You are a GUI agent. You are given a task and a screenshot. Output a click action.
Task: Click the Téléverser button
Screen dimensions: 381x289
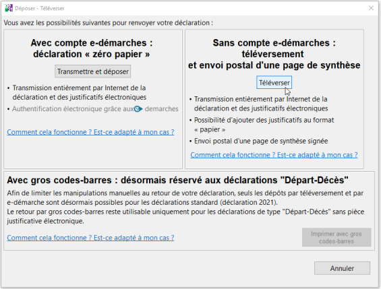click(274, 82)
